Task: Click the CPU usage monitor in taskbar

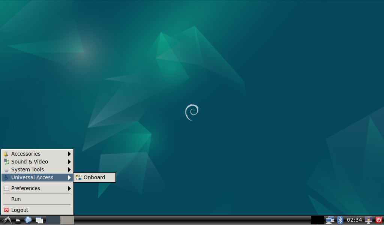Action: (317, 220)
